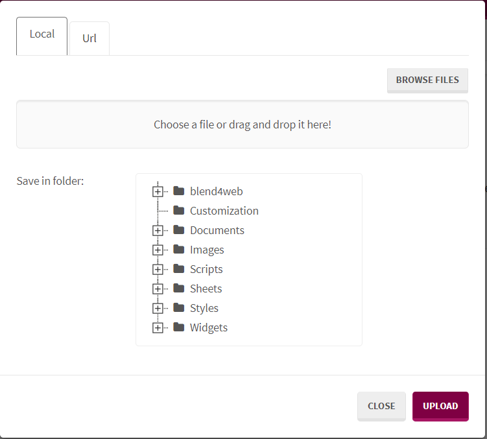Click the Upload button
The image size is (487, 439).
click(x=440, y=406)
